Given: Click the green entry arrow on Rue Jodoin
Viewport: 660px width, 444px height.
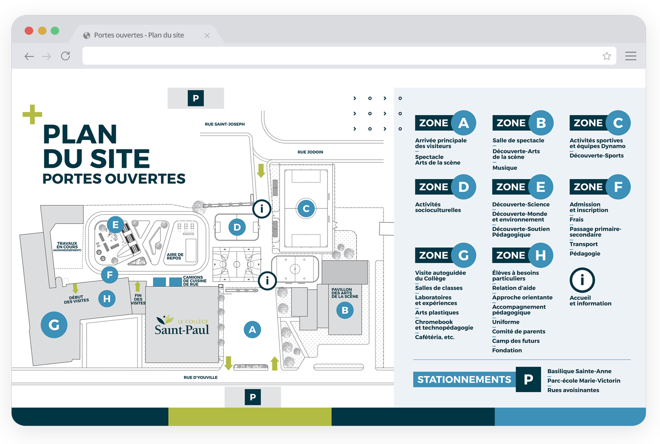Looking at the screenshot, I should 261,171.
